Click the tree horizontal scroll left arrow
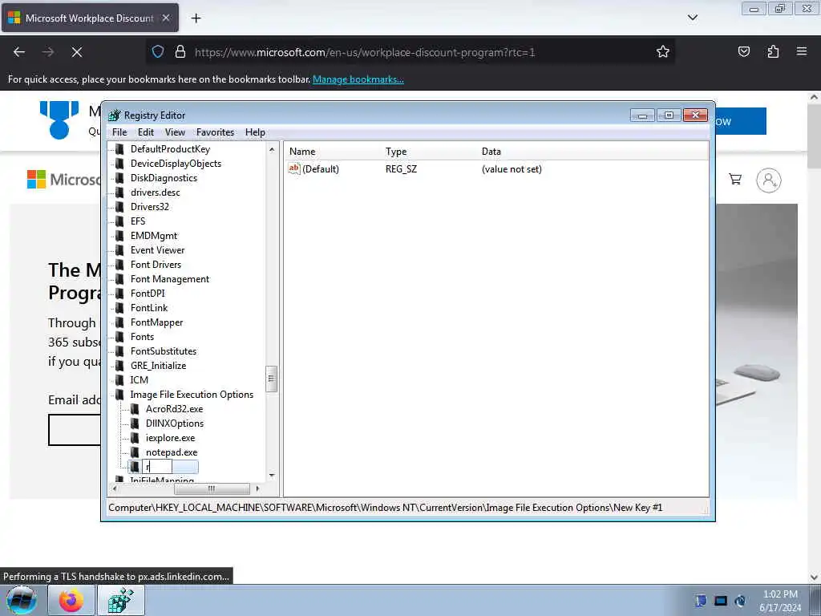The image size is (821, 616). pos(115,488)
